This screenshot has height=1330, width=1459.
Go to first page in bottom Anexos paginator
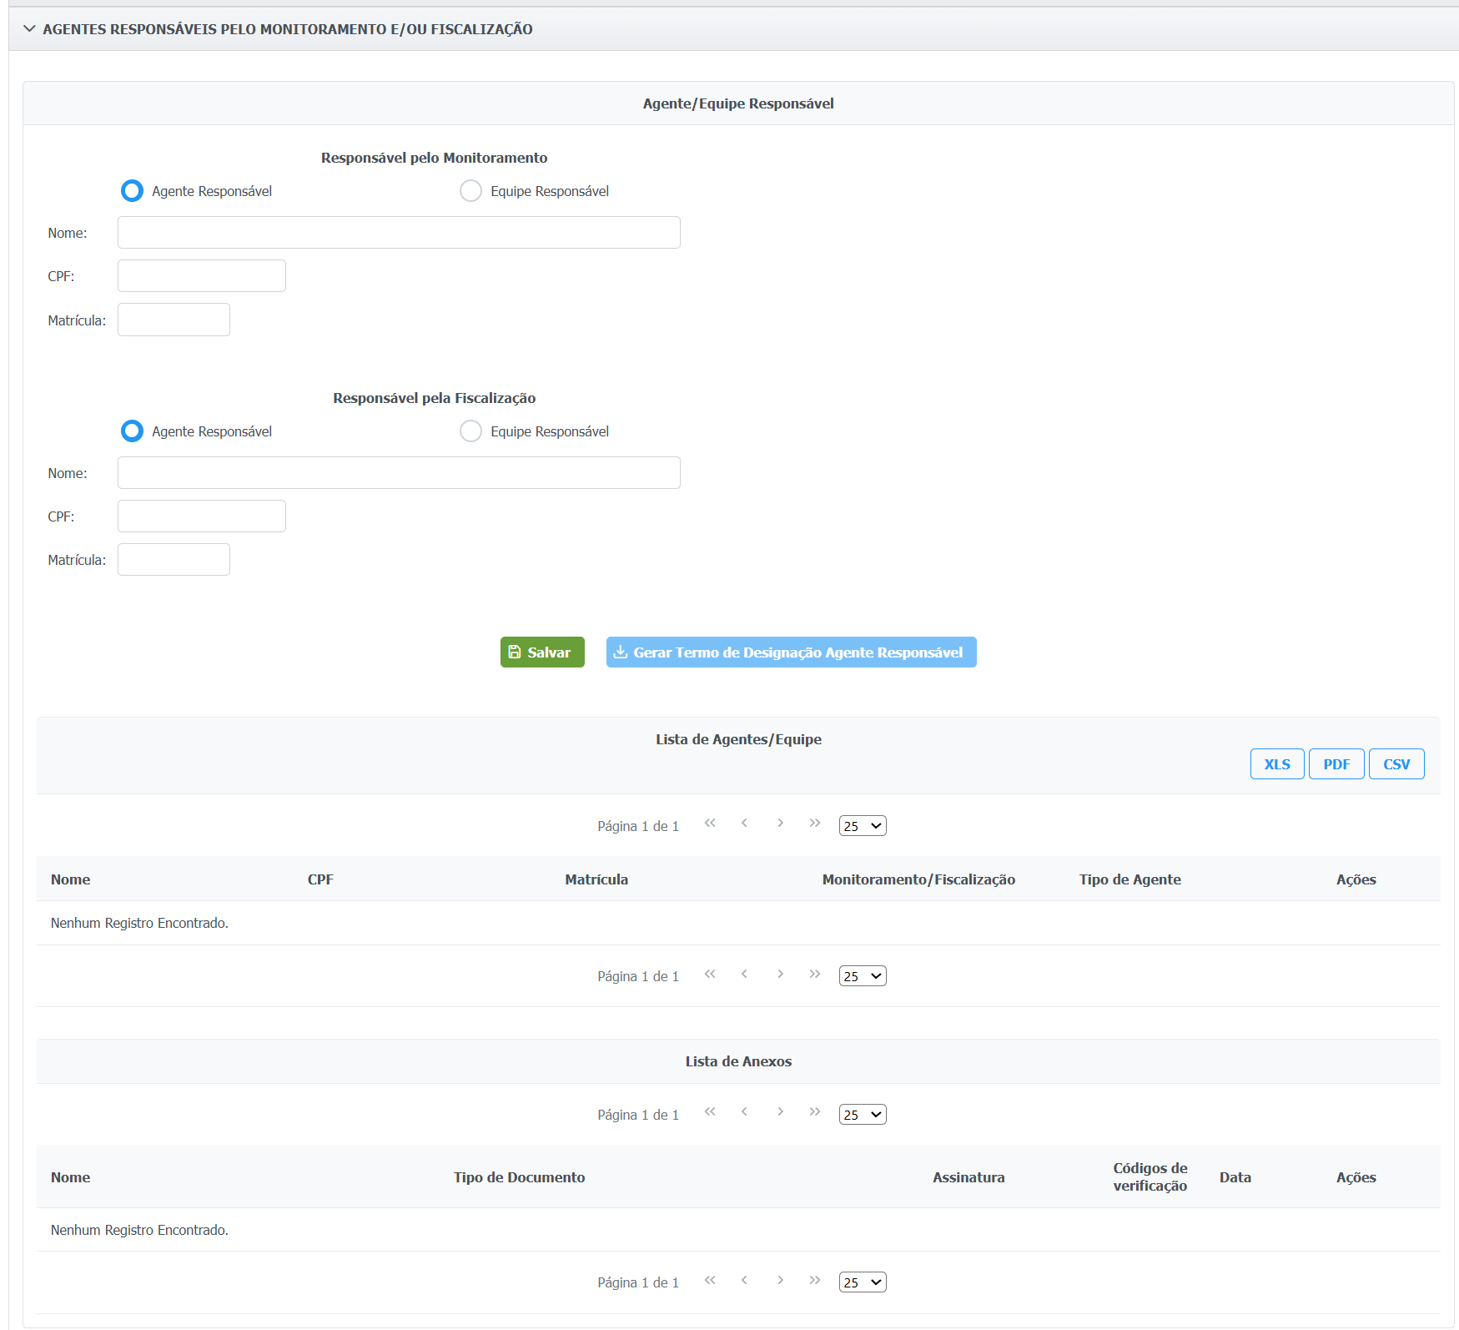(710, 1281)
